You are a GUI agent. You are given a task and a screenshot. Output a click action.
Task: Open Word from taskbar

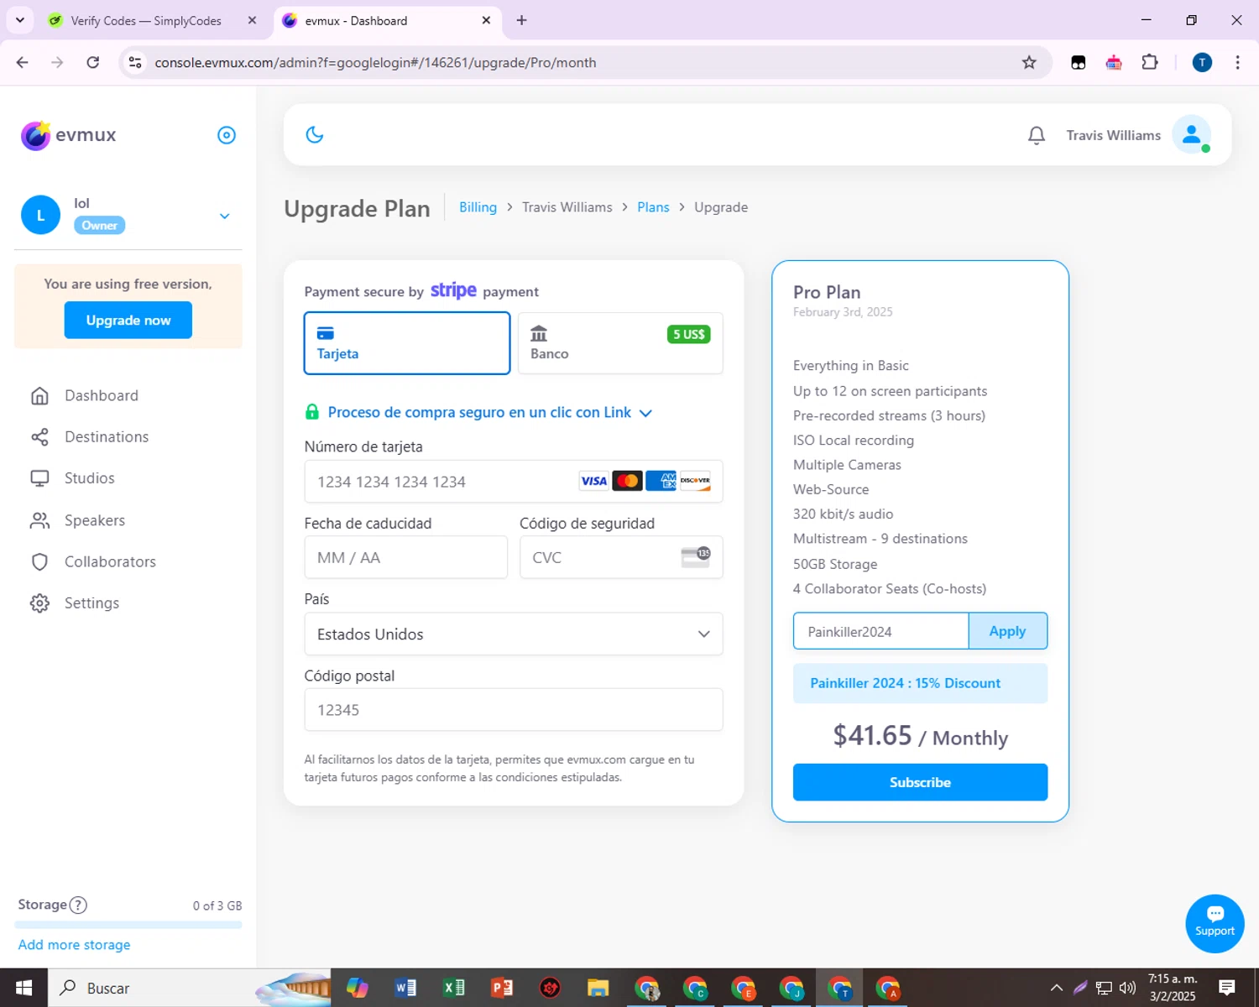point(406,988)
